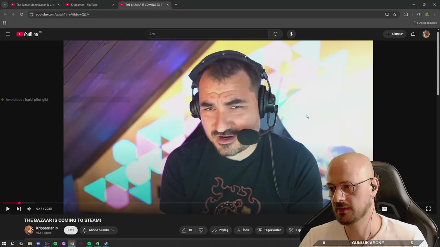Start voice search with the microphone icon
The width and height of the screenshot is (440, 247).
291,34
